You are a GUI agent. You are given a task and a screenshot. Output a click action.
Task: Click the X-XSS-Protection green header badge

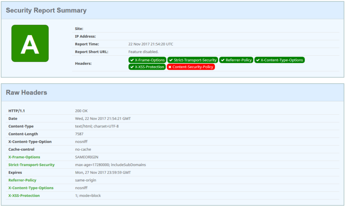147,67
